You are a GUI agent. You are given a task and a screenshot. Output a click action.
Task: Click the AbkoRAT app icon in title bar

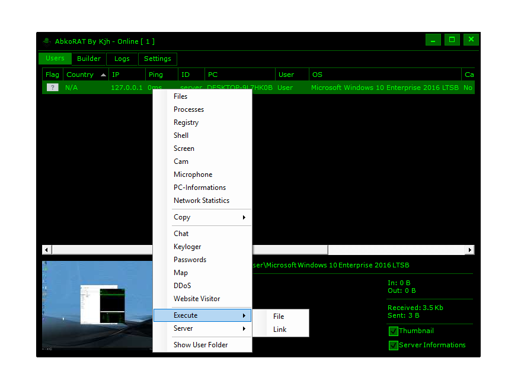pyautogui.click(x=46, y=41)
